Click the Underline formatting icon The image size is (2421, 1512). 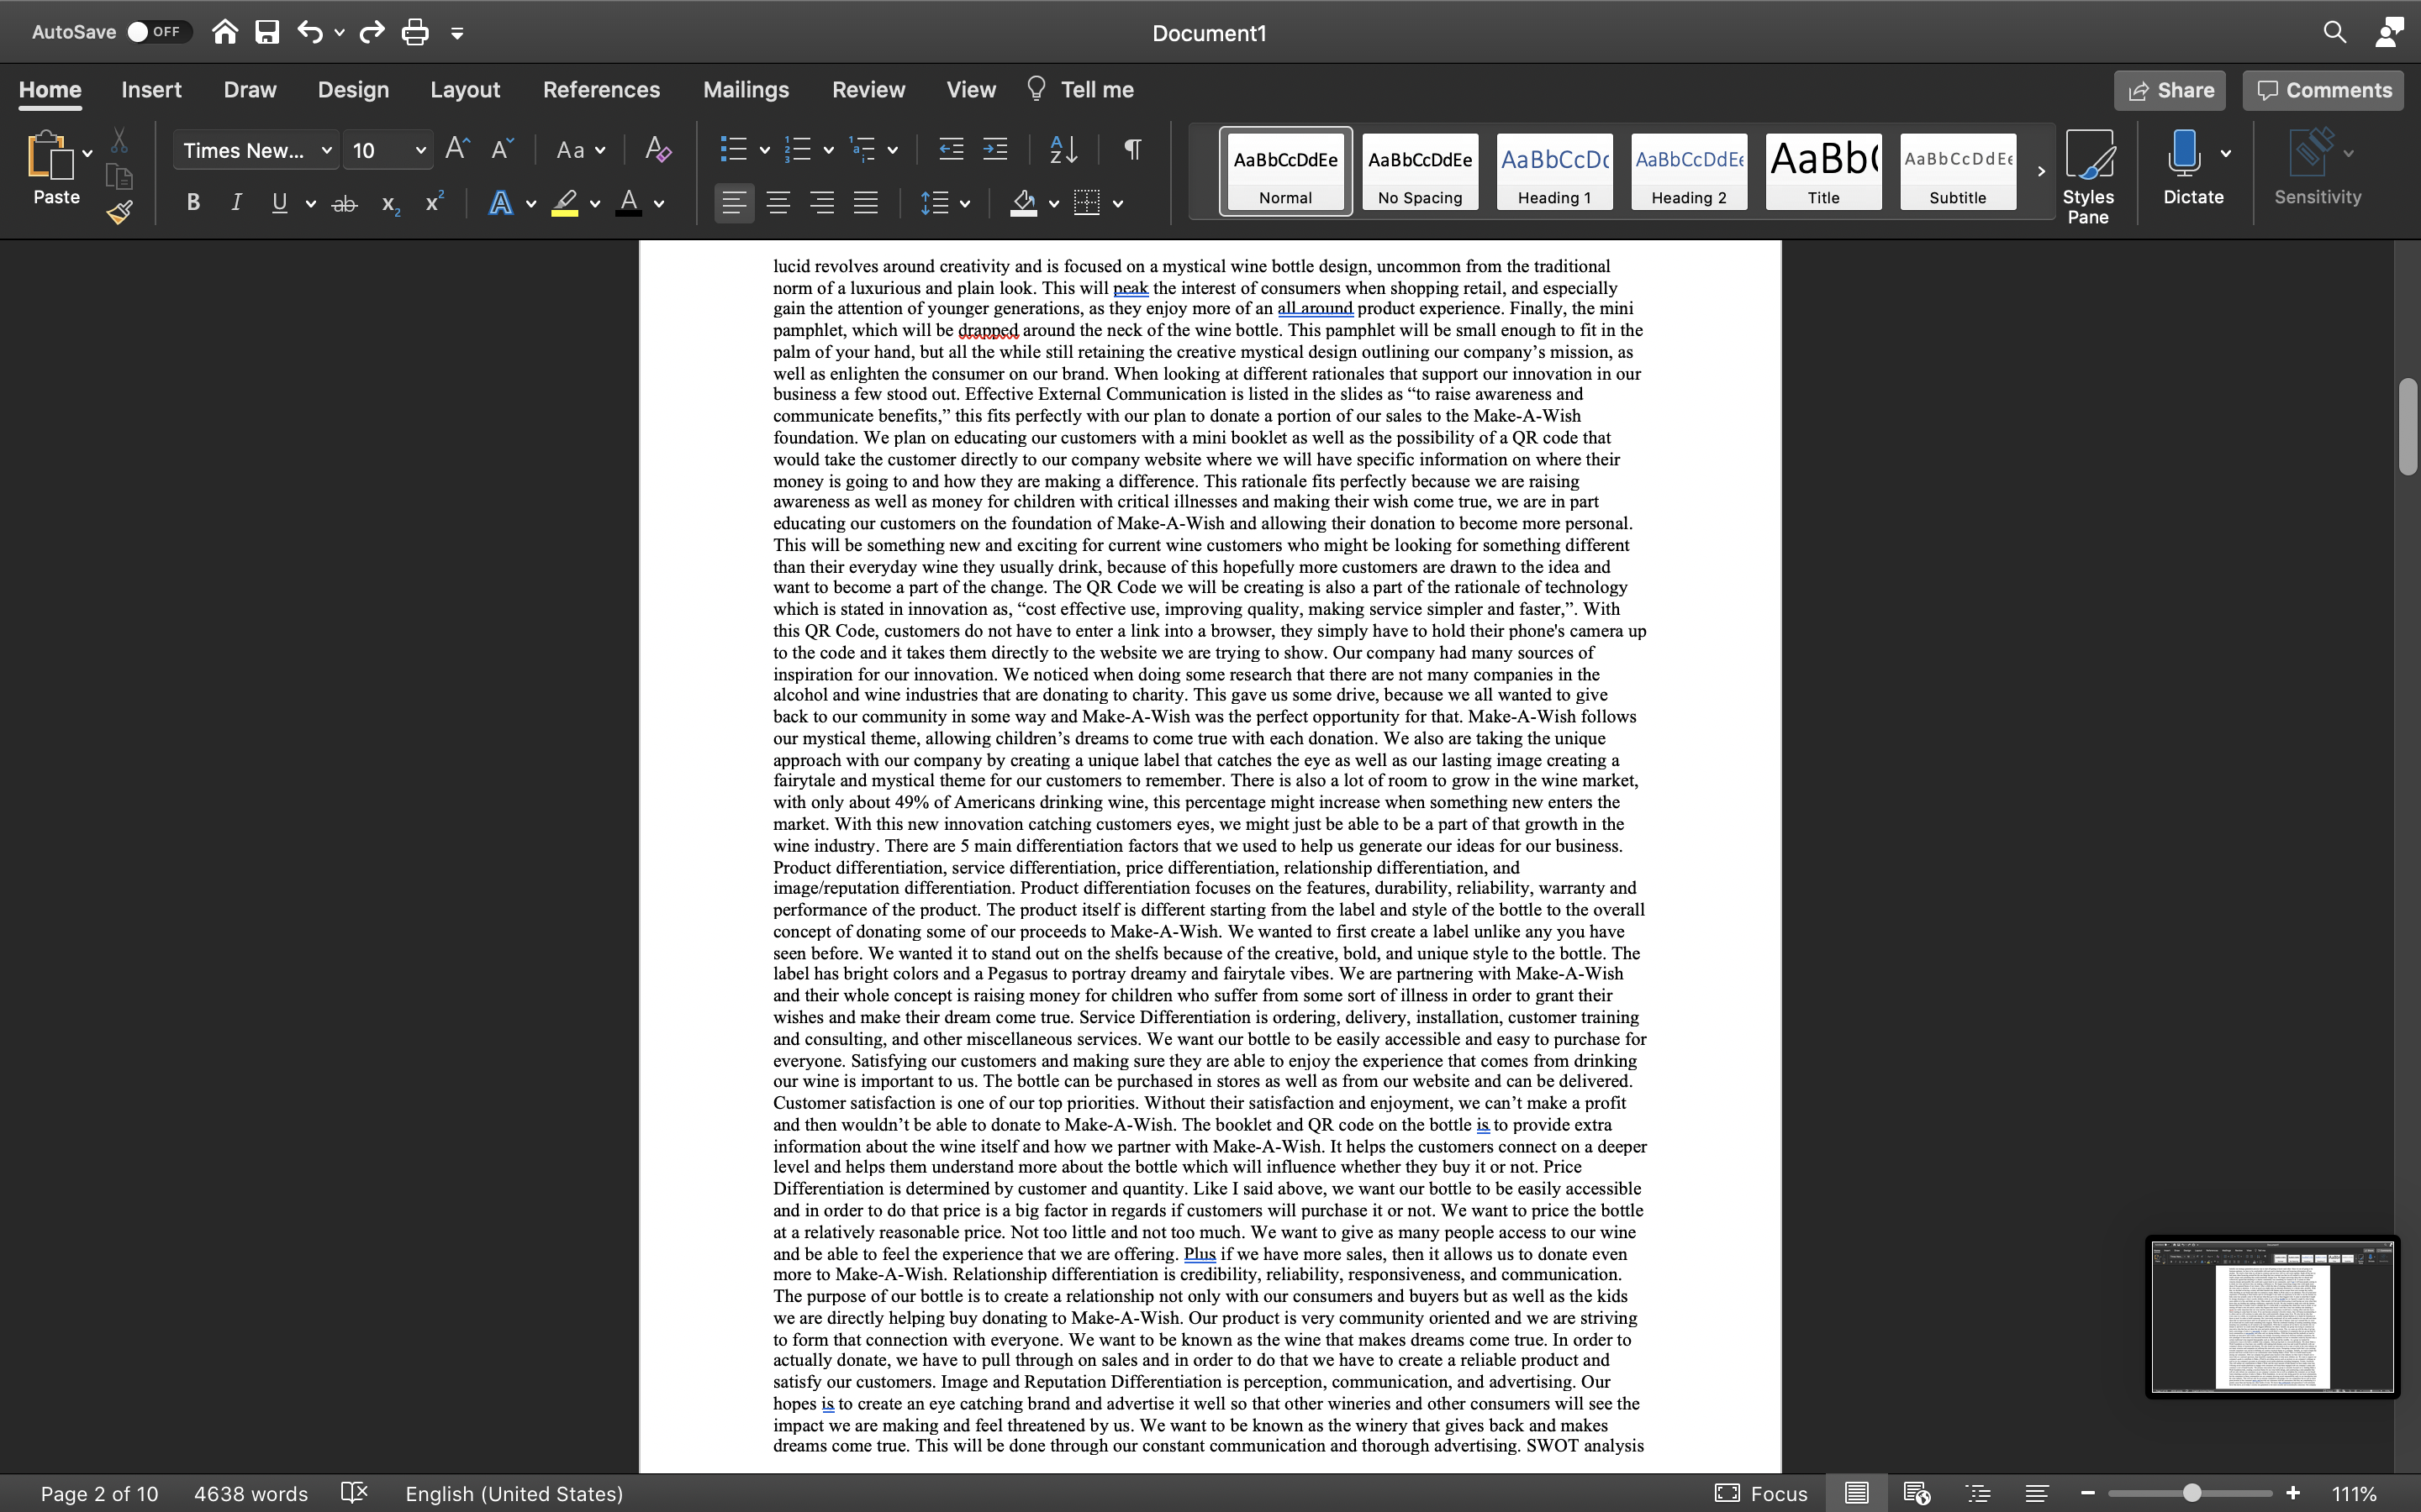[x=281, y=207]
